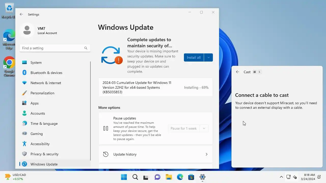Click the pause updates icon
Viewport: 326px width, 183px height.
[x=106, y=128]
